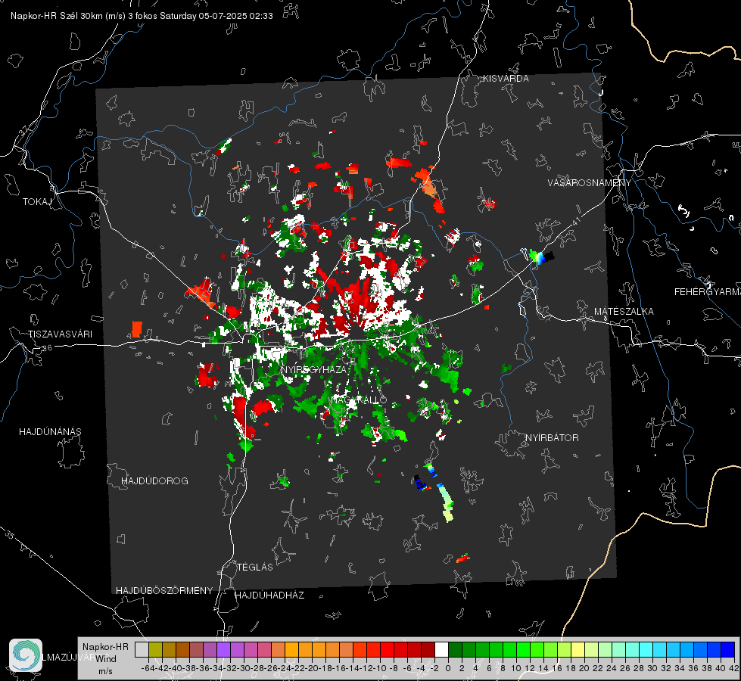Click the HAJDÚDOROG town label
741x681 pixels.
click(x=154, y=481)
